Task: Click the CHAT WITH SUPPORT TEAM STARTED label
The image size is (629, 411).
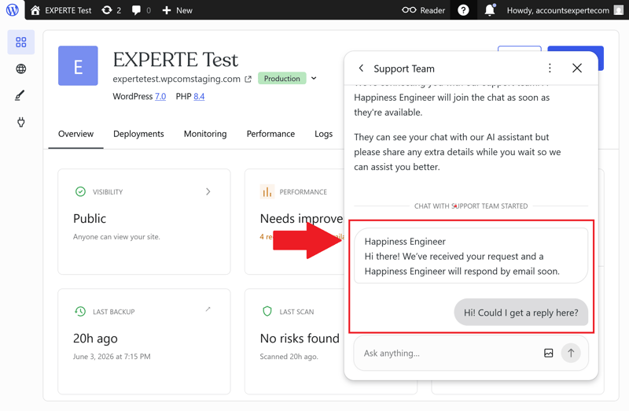Action: (x=471, y=206)
